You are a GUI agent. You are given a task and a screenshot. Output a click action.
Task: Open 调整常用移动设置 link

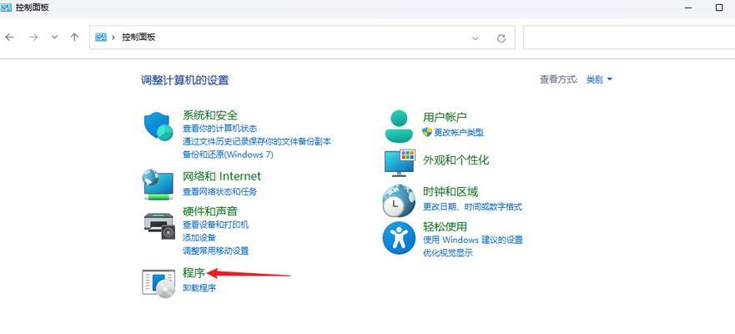click(215, 251)
